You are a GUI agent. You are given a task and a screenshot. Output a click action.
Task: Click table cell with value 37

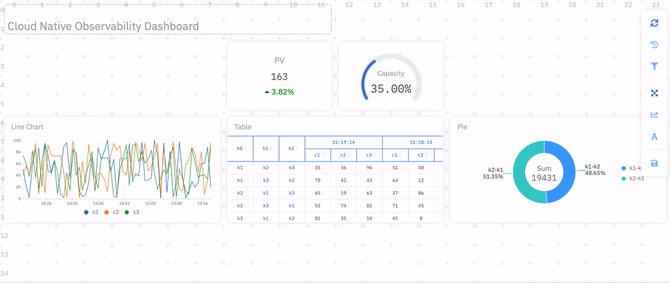395,193
